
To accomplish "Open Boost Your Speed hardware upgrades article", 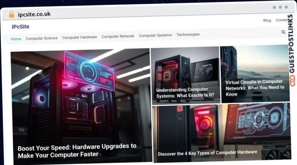I will pyautogui.click(x=77, y=150).
